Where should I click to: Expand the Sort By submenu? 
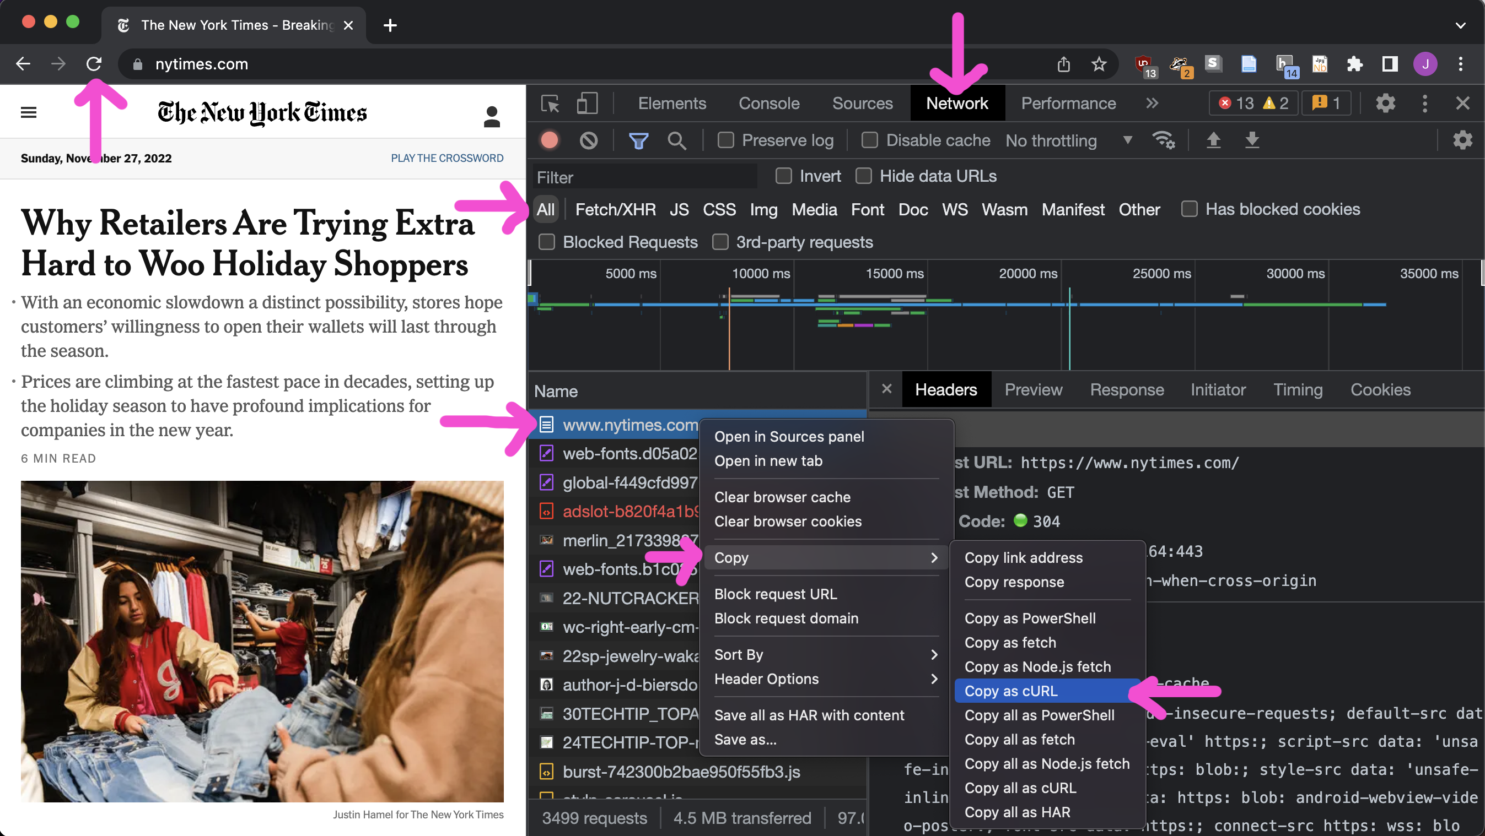(x=827, y=655)
